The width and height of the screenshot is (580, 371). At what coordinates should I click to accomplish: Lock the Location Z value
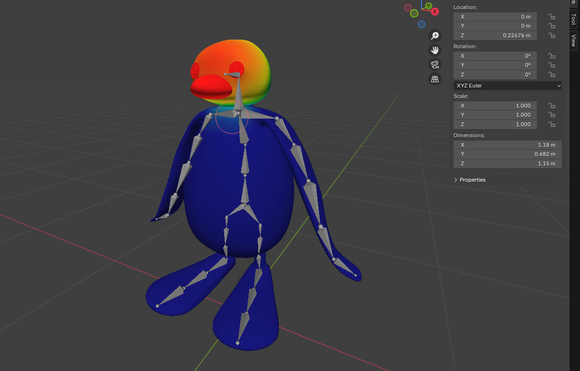click(x=552, y=35)
